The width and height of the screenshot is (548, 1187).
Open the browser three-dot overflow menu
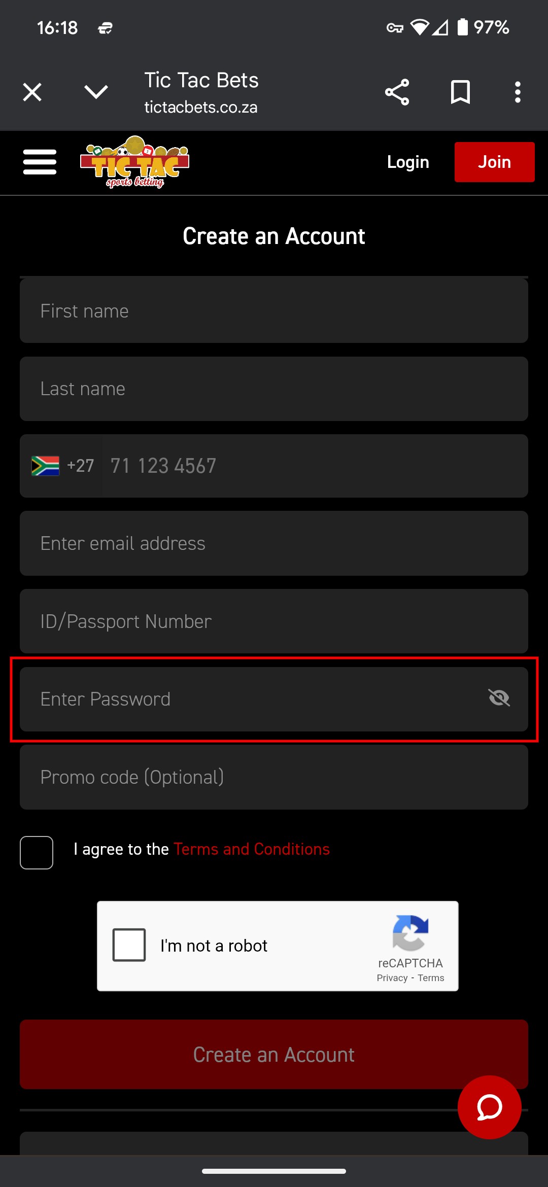pyautogui.click(x=518, y=92)
